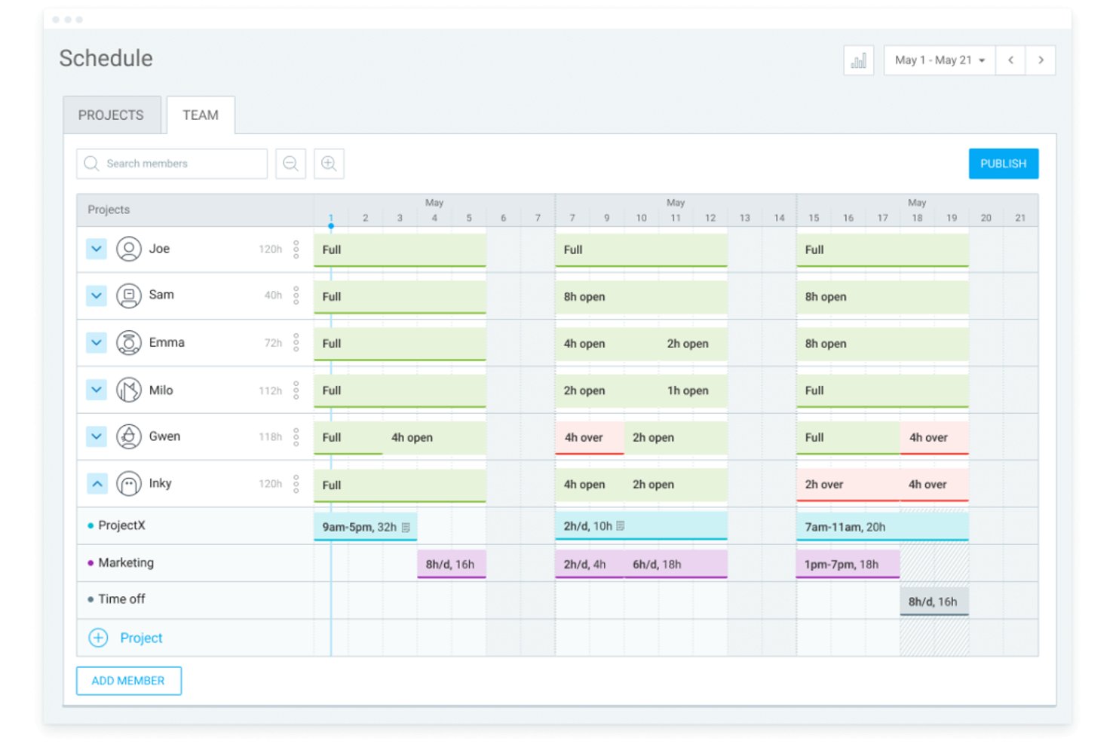The width and height of the screenshot is (1116, 744).
Task: Click Inky's avatar icon
Action: pyautogui.click(x=129, y=484)
